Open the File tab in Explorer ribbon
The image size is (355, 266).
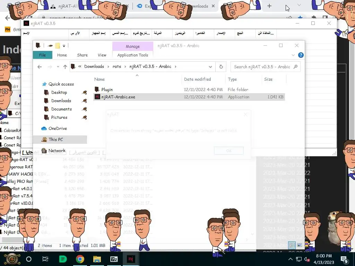point(43,55)
